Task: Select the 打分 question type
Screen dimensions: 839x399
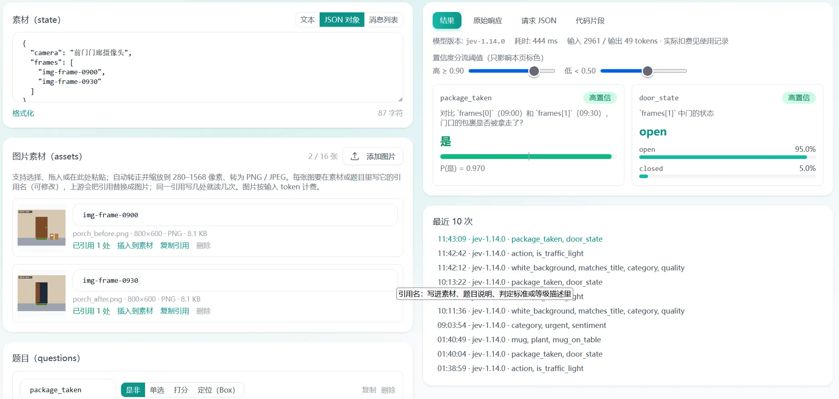Action: [x=181, y=390]
